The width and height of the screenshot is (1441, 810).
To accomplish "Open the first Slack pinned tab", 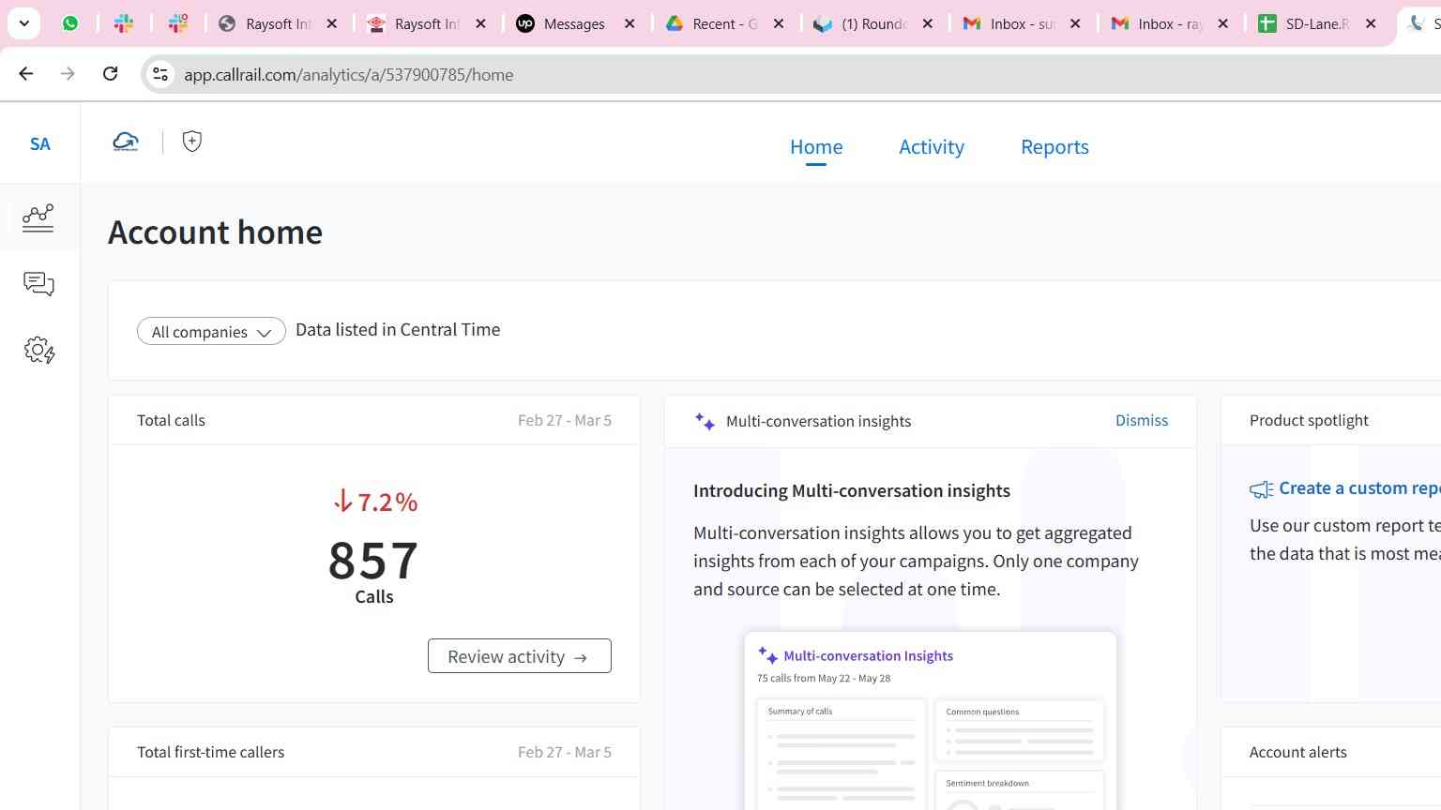I will pos(124,23).
